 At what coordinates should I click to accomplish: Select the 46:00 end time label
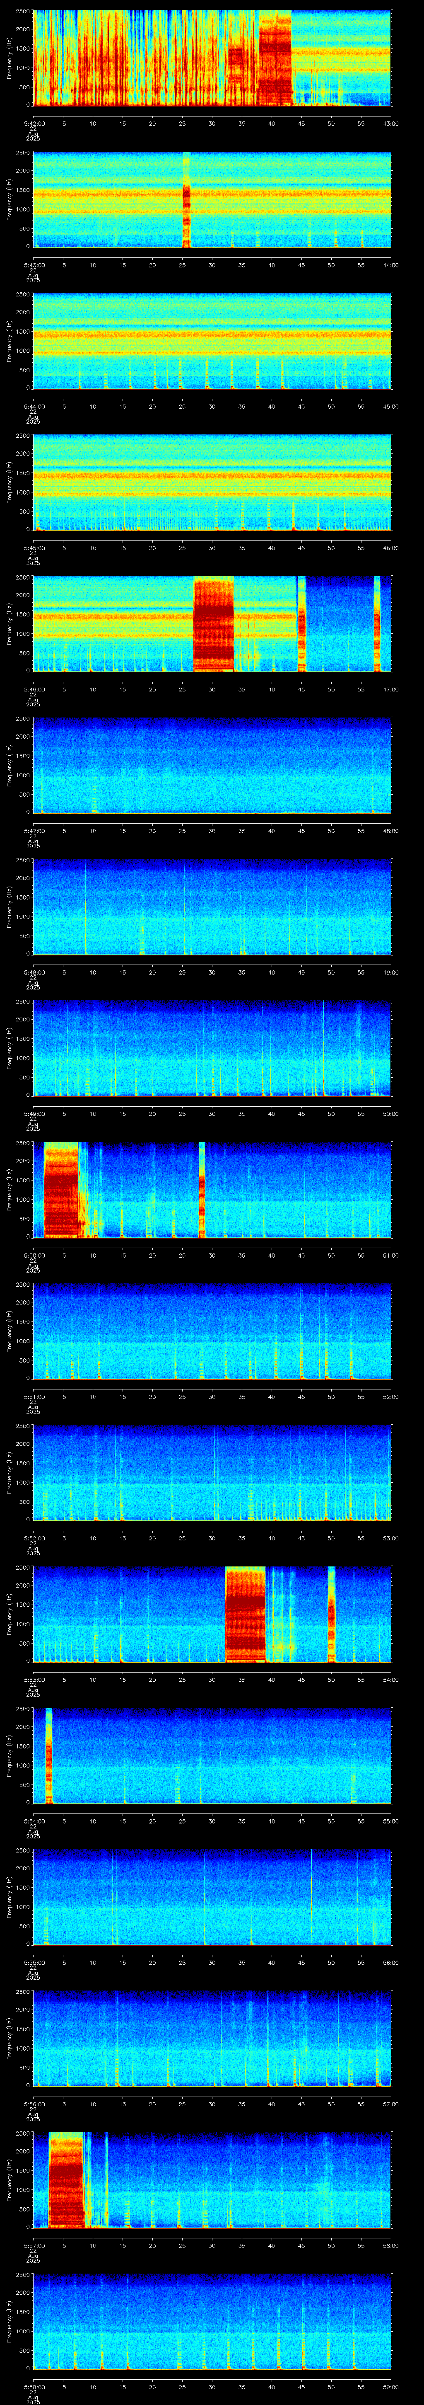(390, 548)
